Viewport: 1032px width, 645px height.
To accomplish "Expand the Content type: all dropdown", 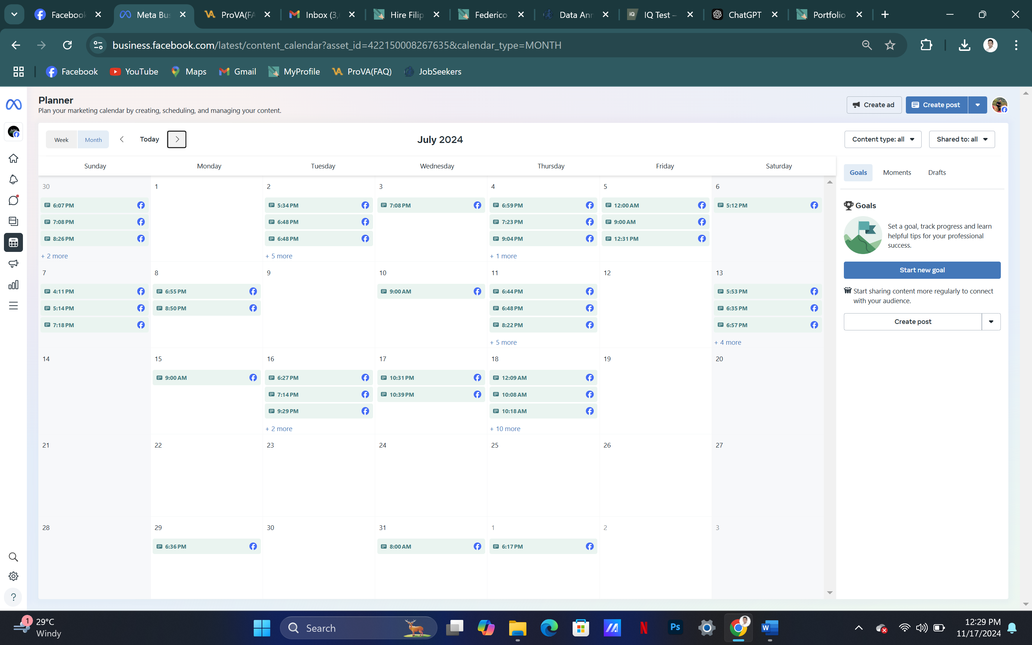I will coord(883,139).
